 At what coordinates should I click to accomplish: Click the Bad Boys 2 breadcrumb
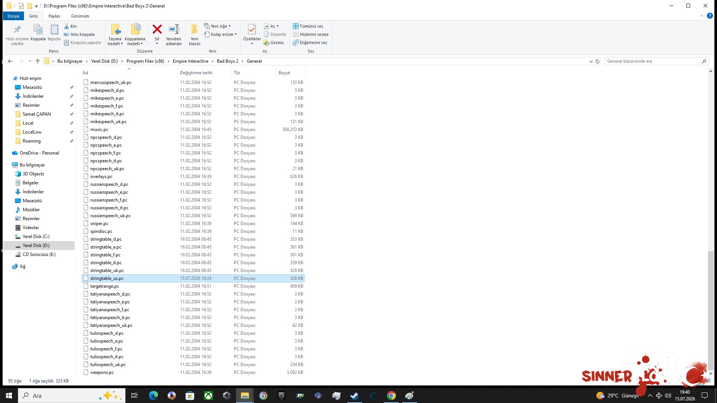click(x=227, y=61)
